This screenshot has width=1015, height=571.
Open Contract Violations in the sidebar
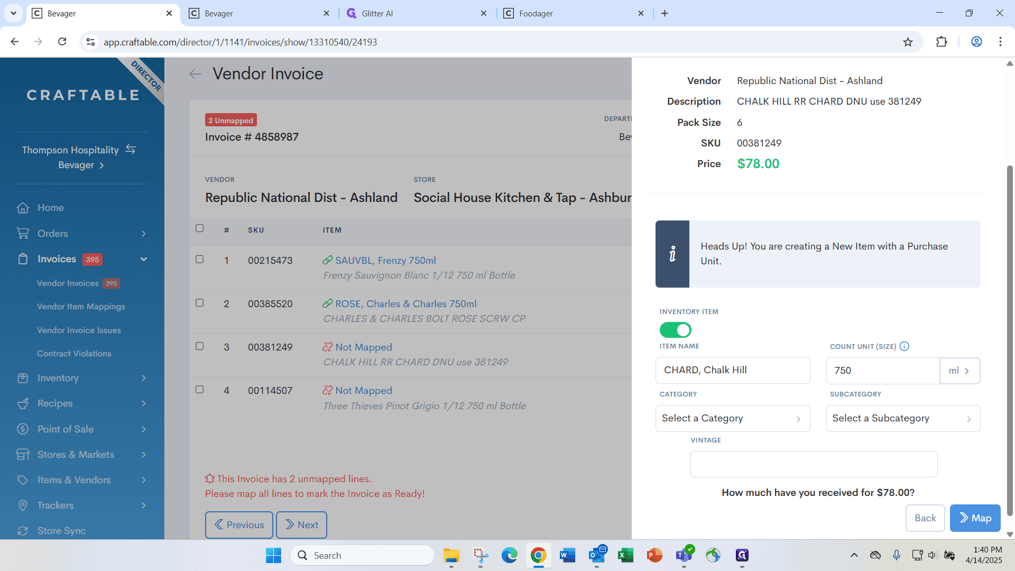click(x=74, y=354)
